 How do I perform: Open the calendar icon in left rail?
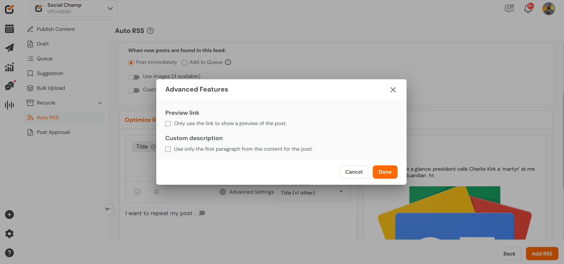(x=9, y=29)
